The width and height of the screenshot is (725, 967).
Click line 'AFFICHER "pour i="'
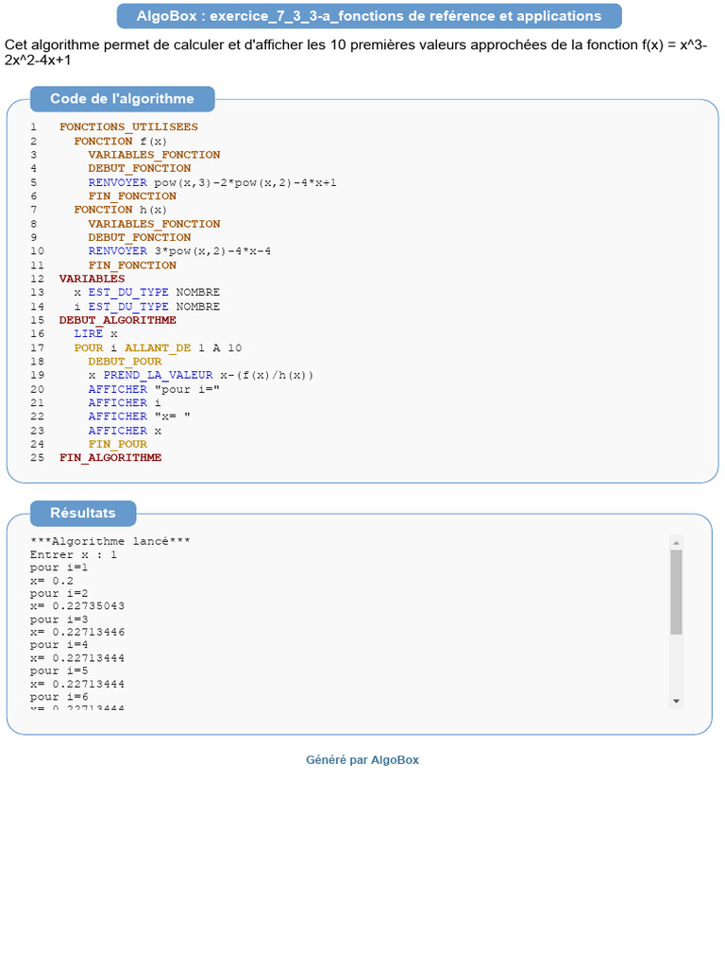(x=154, y=389)
